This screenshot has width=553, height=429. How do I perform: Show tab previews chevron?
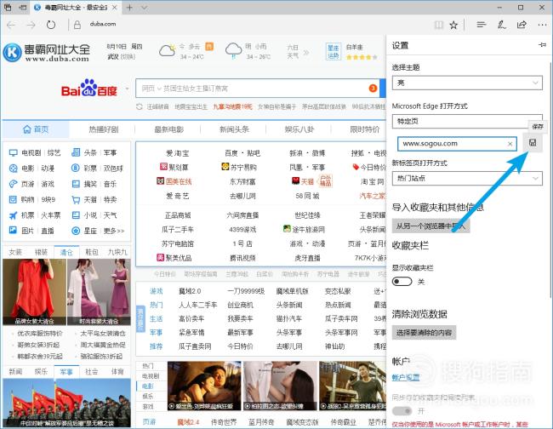[x=145, y=8]
